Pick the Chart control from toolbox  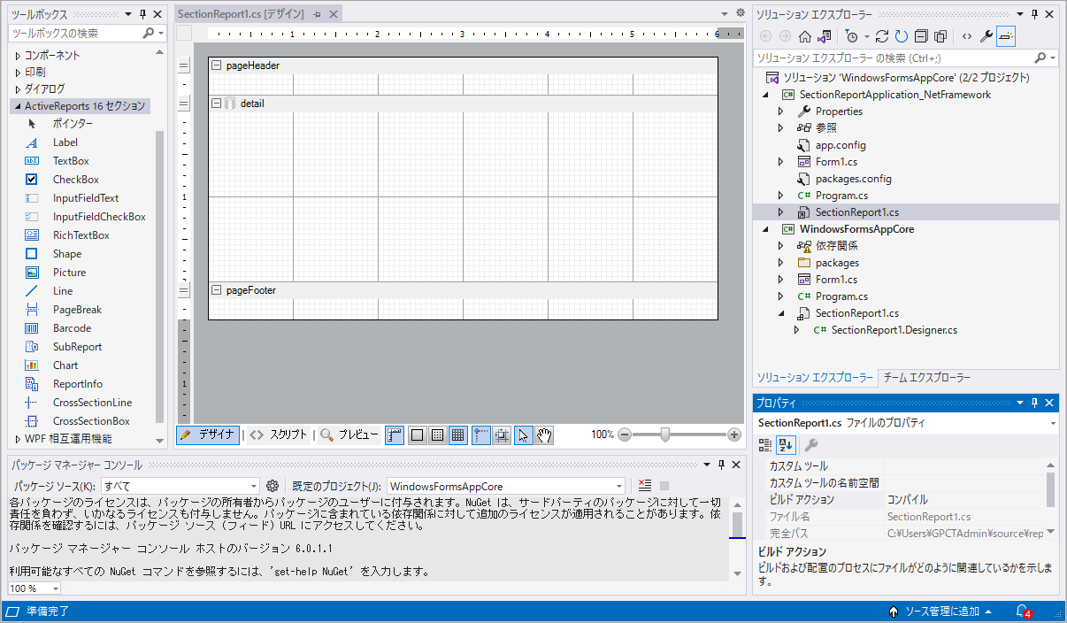(65, 365)
